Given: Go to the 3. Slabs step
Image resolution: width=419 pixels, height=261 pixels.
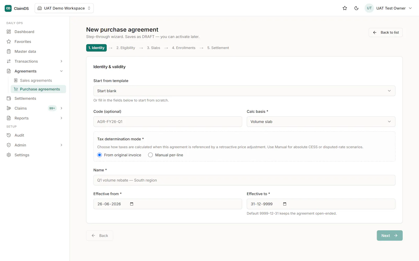Looking at the screenshot, I should pyautogui.click(x=153, y=48).
